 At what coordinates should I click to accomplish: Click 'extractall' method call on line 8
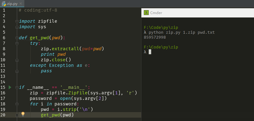pos(65,49)
